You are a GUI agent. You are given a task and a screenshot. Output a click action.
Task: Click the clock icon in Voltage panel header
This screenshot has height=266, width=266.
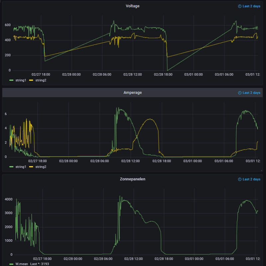[240, 6]
